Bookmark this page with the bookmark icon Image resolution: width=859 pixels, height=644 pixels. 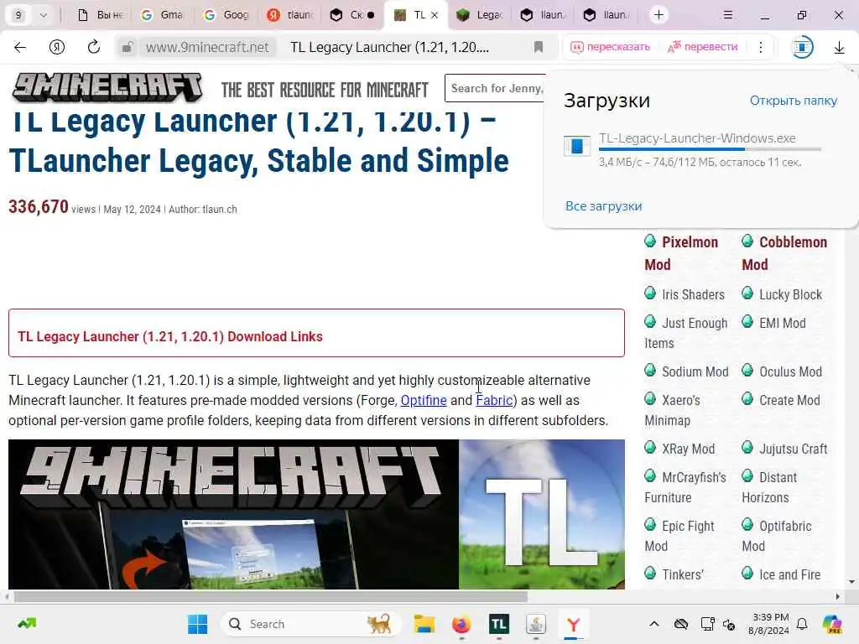pyautogui.click(x=539, y=47)
